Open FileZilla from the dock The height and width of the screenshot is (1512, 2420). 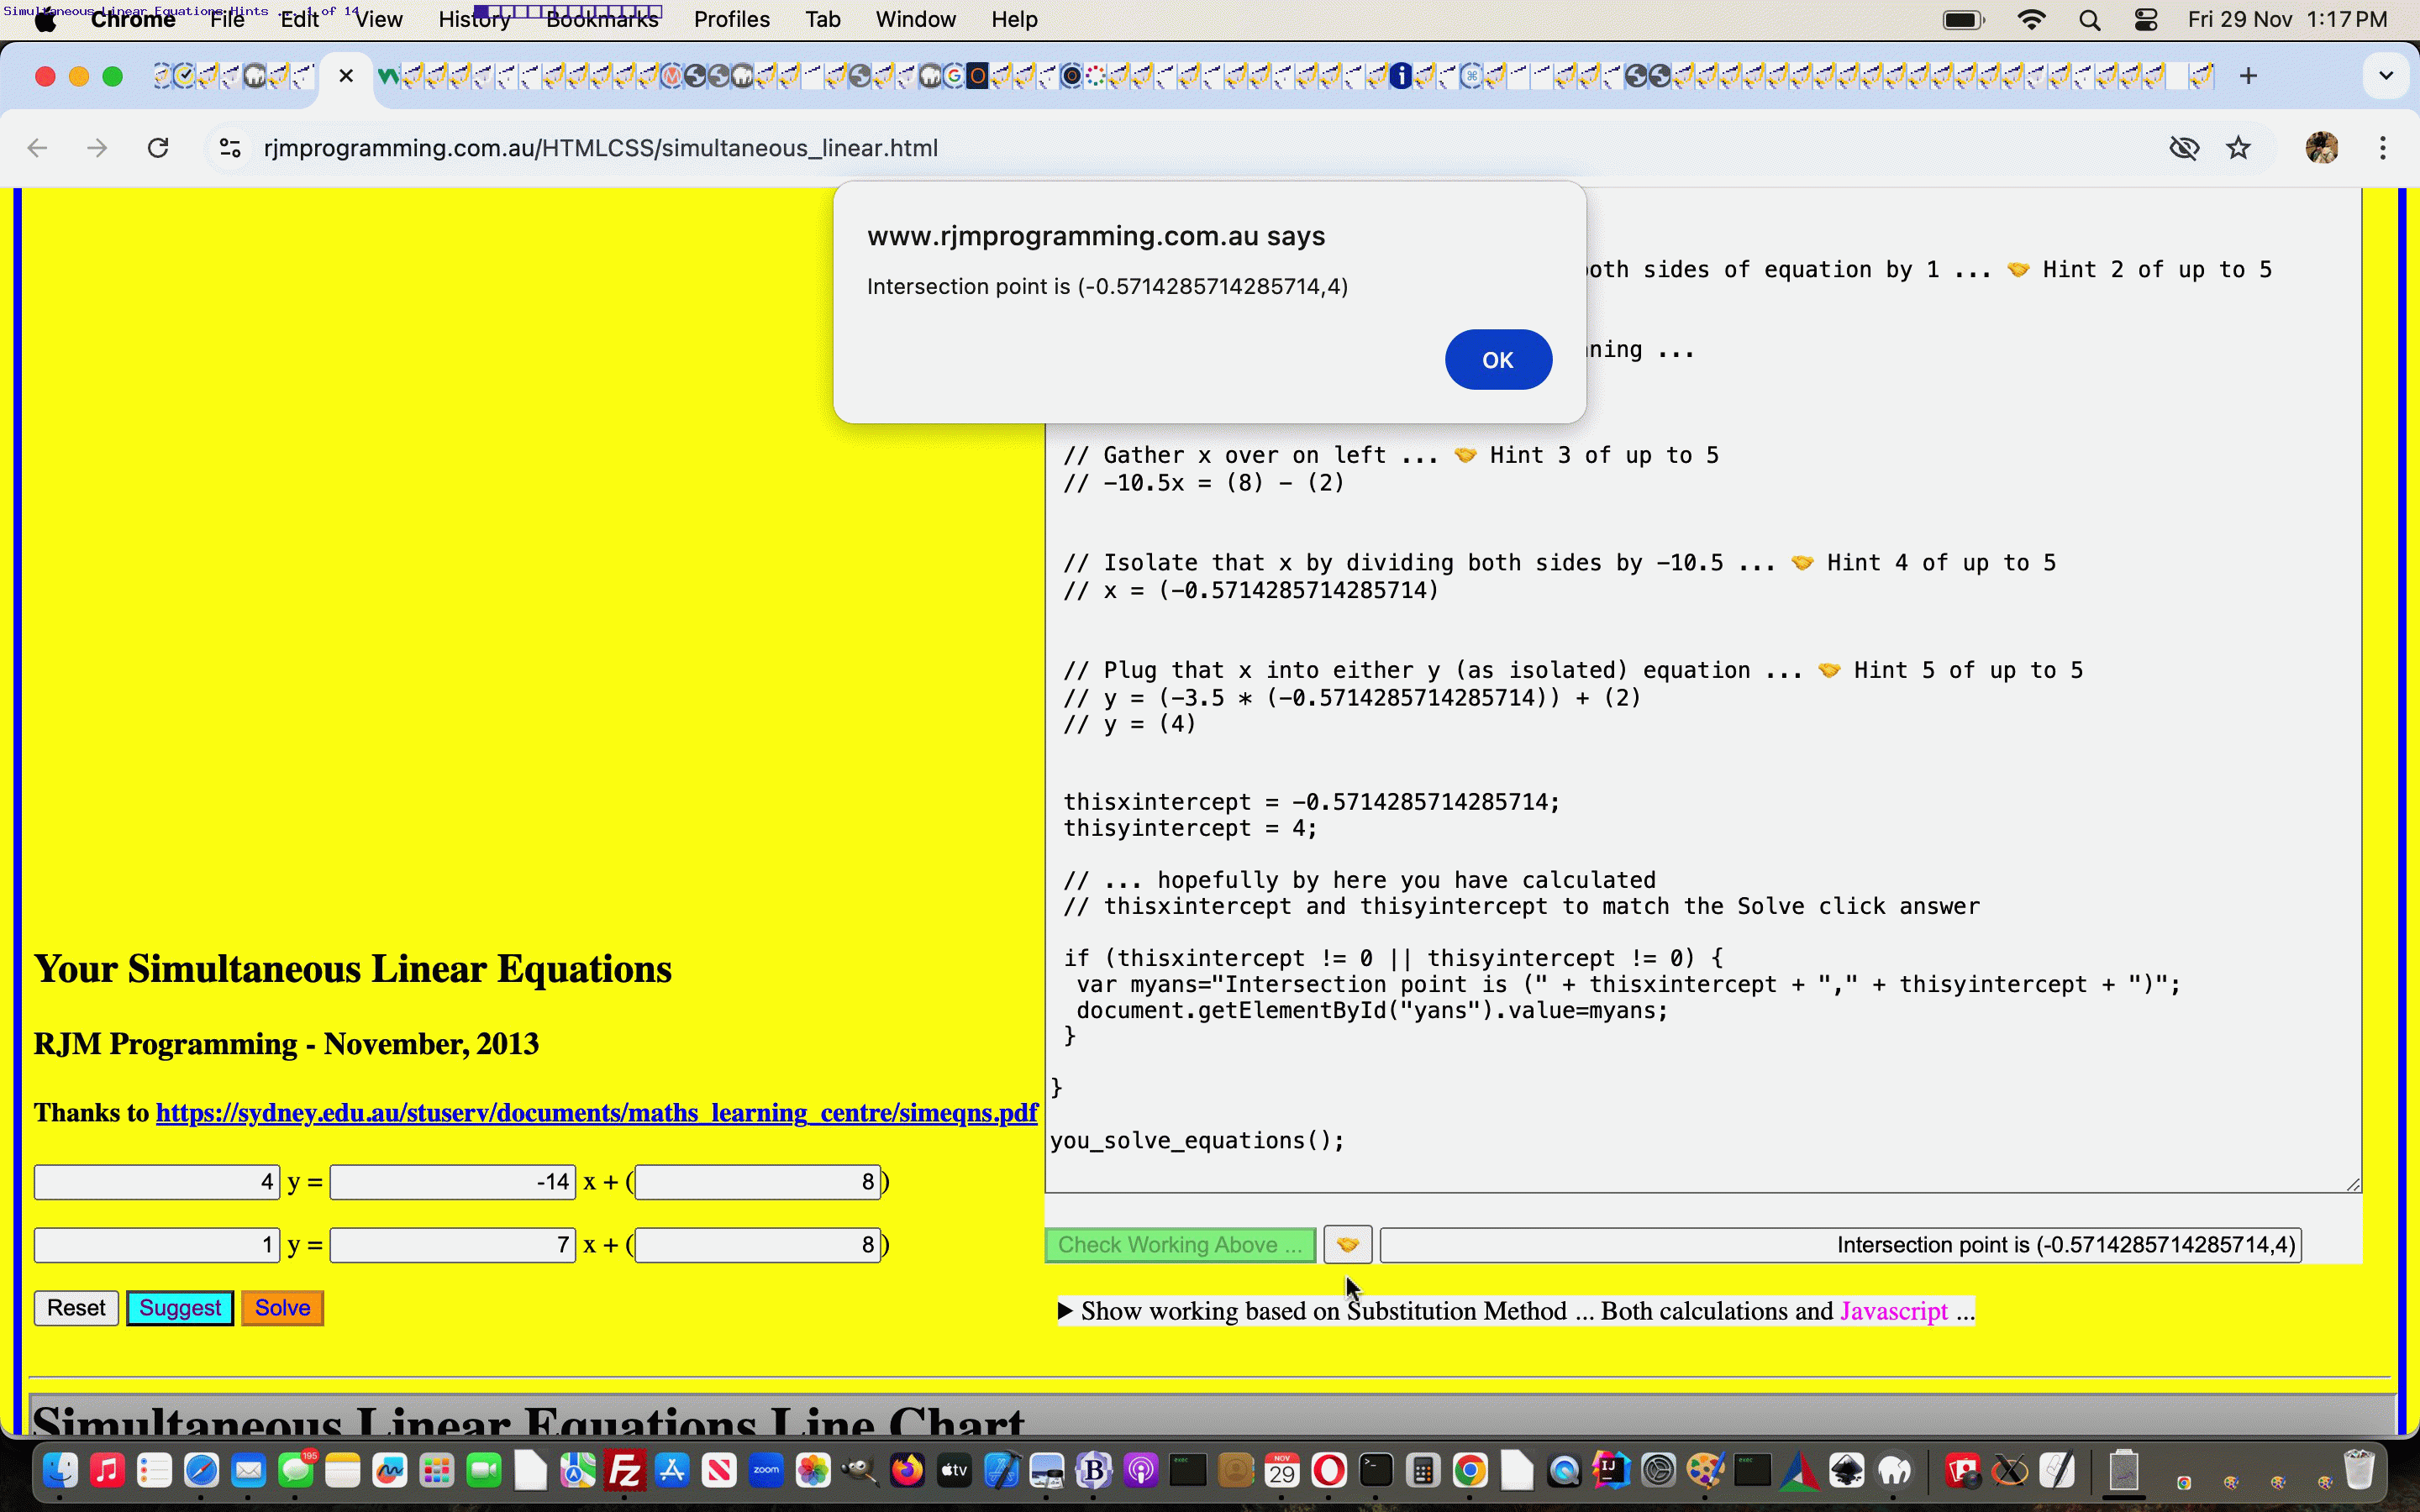[625, 1470]
